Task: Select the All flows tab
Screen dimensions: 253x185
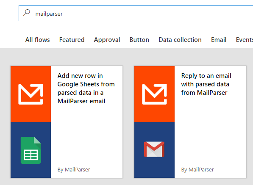Action: (37, 40)
